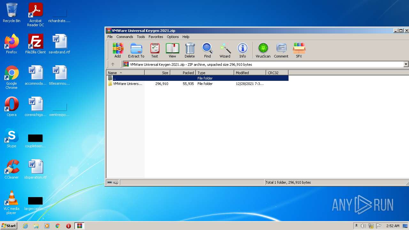Select the titlesannou... document on desktop

tap(59, 75)
